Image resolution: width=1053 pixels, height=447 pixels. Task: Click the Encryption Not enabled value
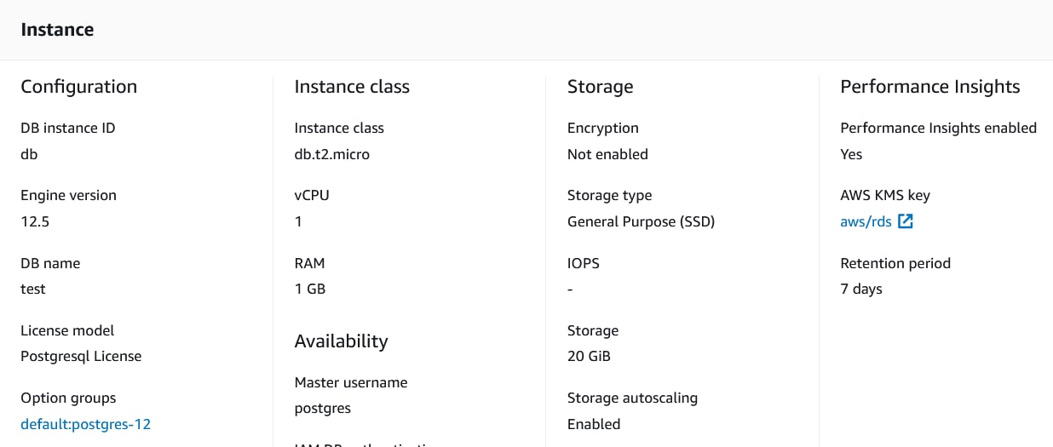pos(607,154)
